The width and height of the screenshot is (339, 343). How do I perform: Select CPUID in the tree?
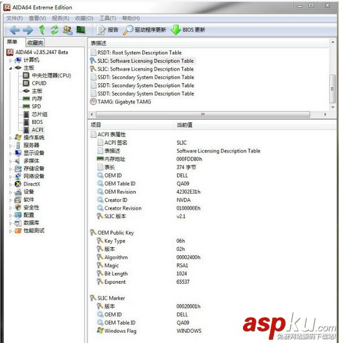click(34, 83)
